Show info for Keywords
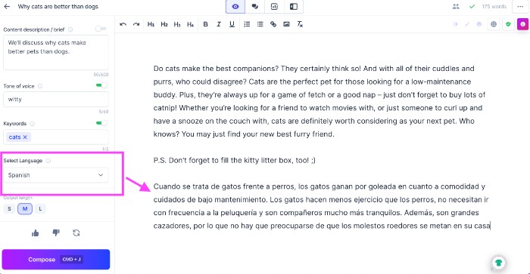 pyautogui.click(x=32, y=124)
